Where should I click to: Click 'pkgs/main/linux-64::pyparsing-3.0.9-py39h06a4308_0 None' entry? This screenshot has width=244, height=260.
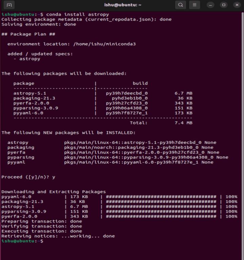[x=146, y=157]
